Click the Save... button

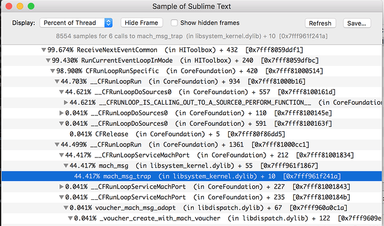click(x=357, y=23)
